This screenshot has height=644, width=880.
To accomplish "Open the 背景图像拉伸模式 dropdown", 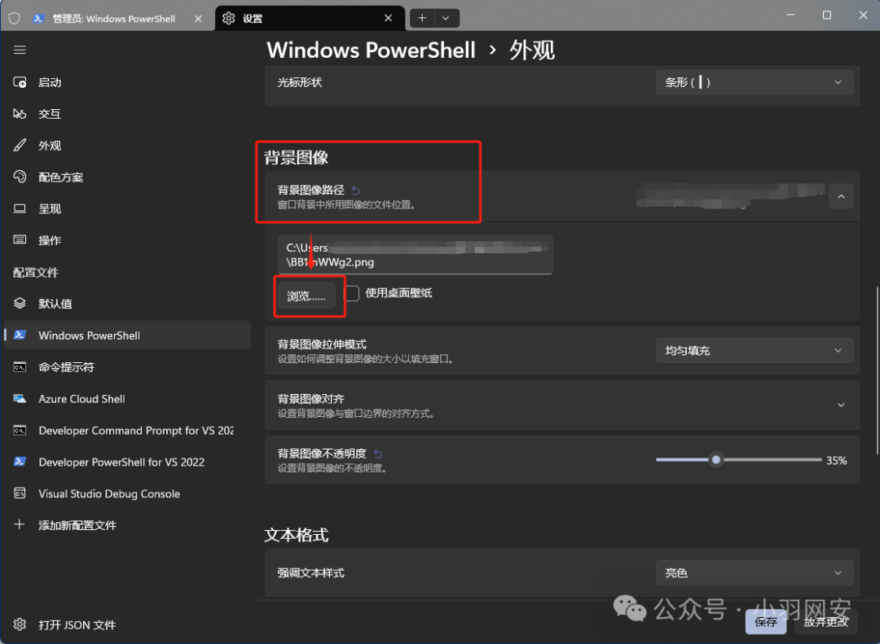I will [755, 351].
